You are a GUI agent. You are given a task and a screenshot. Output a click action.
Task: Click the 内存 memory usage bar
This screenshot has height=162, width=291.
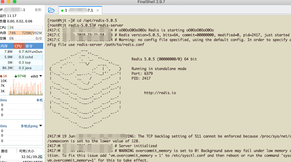pos(25,33)
